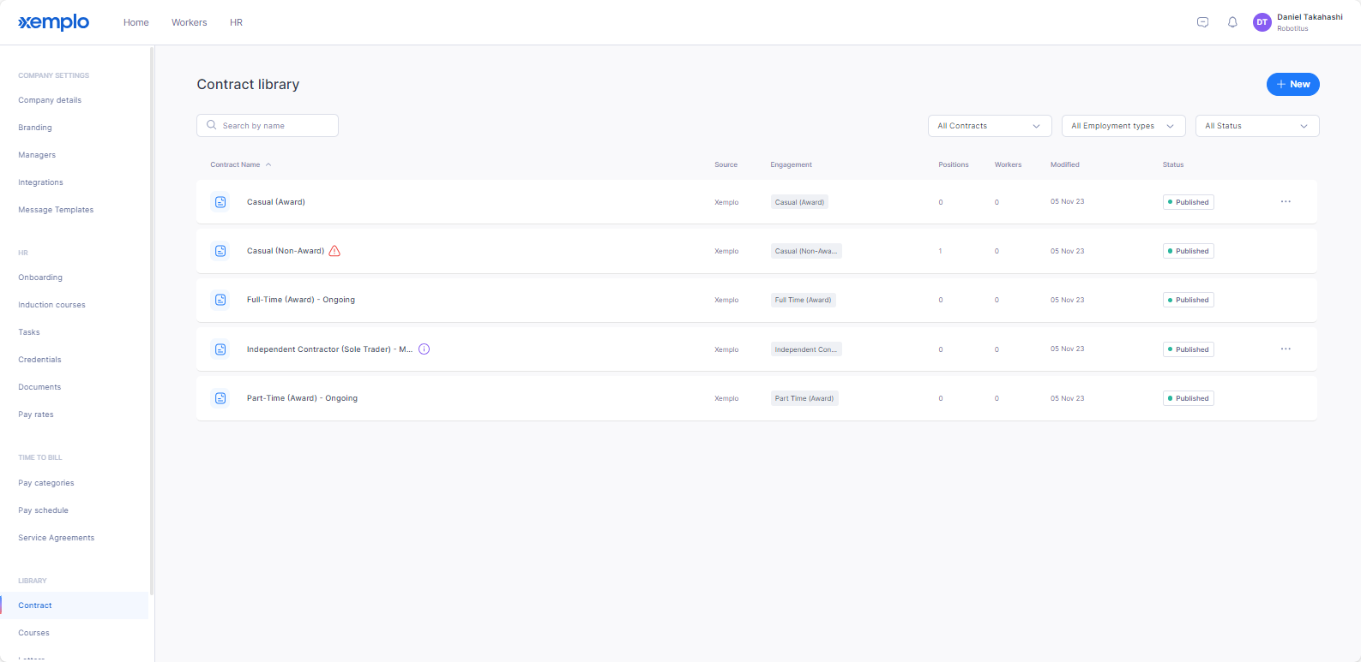1361x662 pixels.
Task: Open the notifications bell
Action: (1232, 22)
